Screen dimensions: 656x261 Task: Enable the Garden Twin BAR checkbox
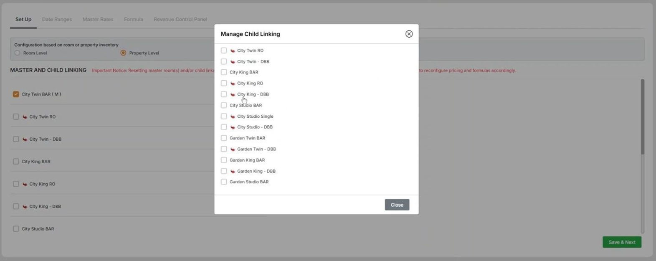click(x=224, y=138)
